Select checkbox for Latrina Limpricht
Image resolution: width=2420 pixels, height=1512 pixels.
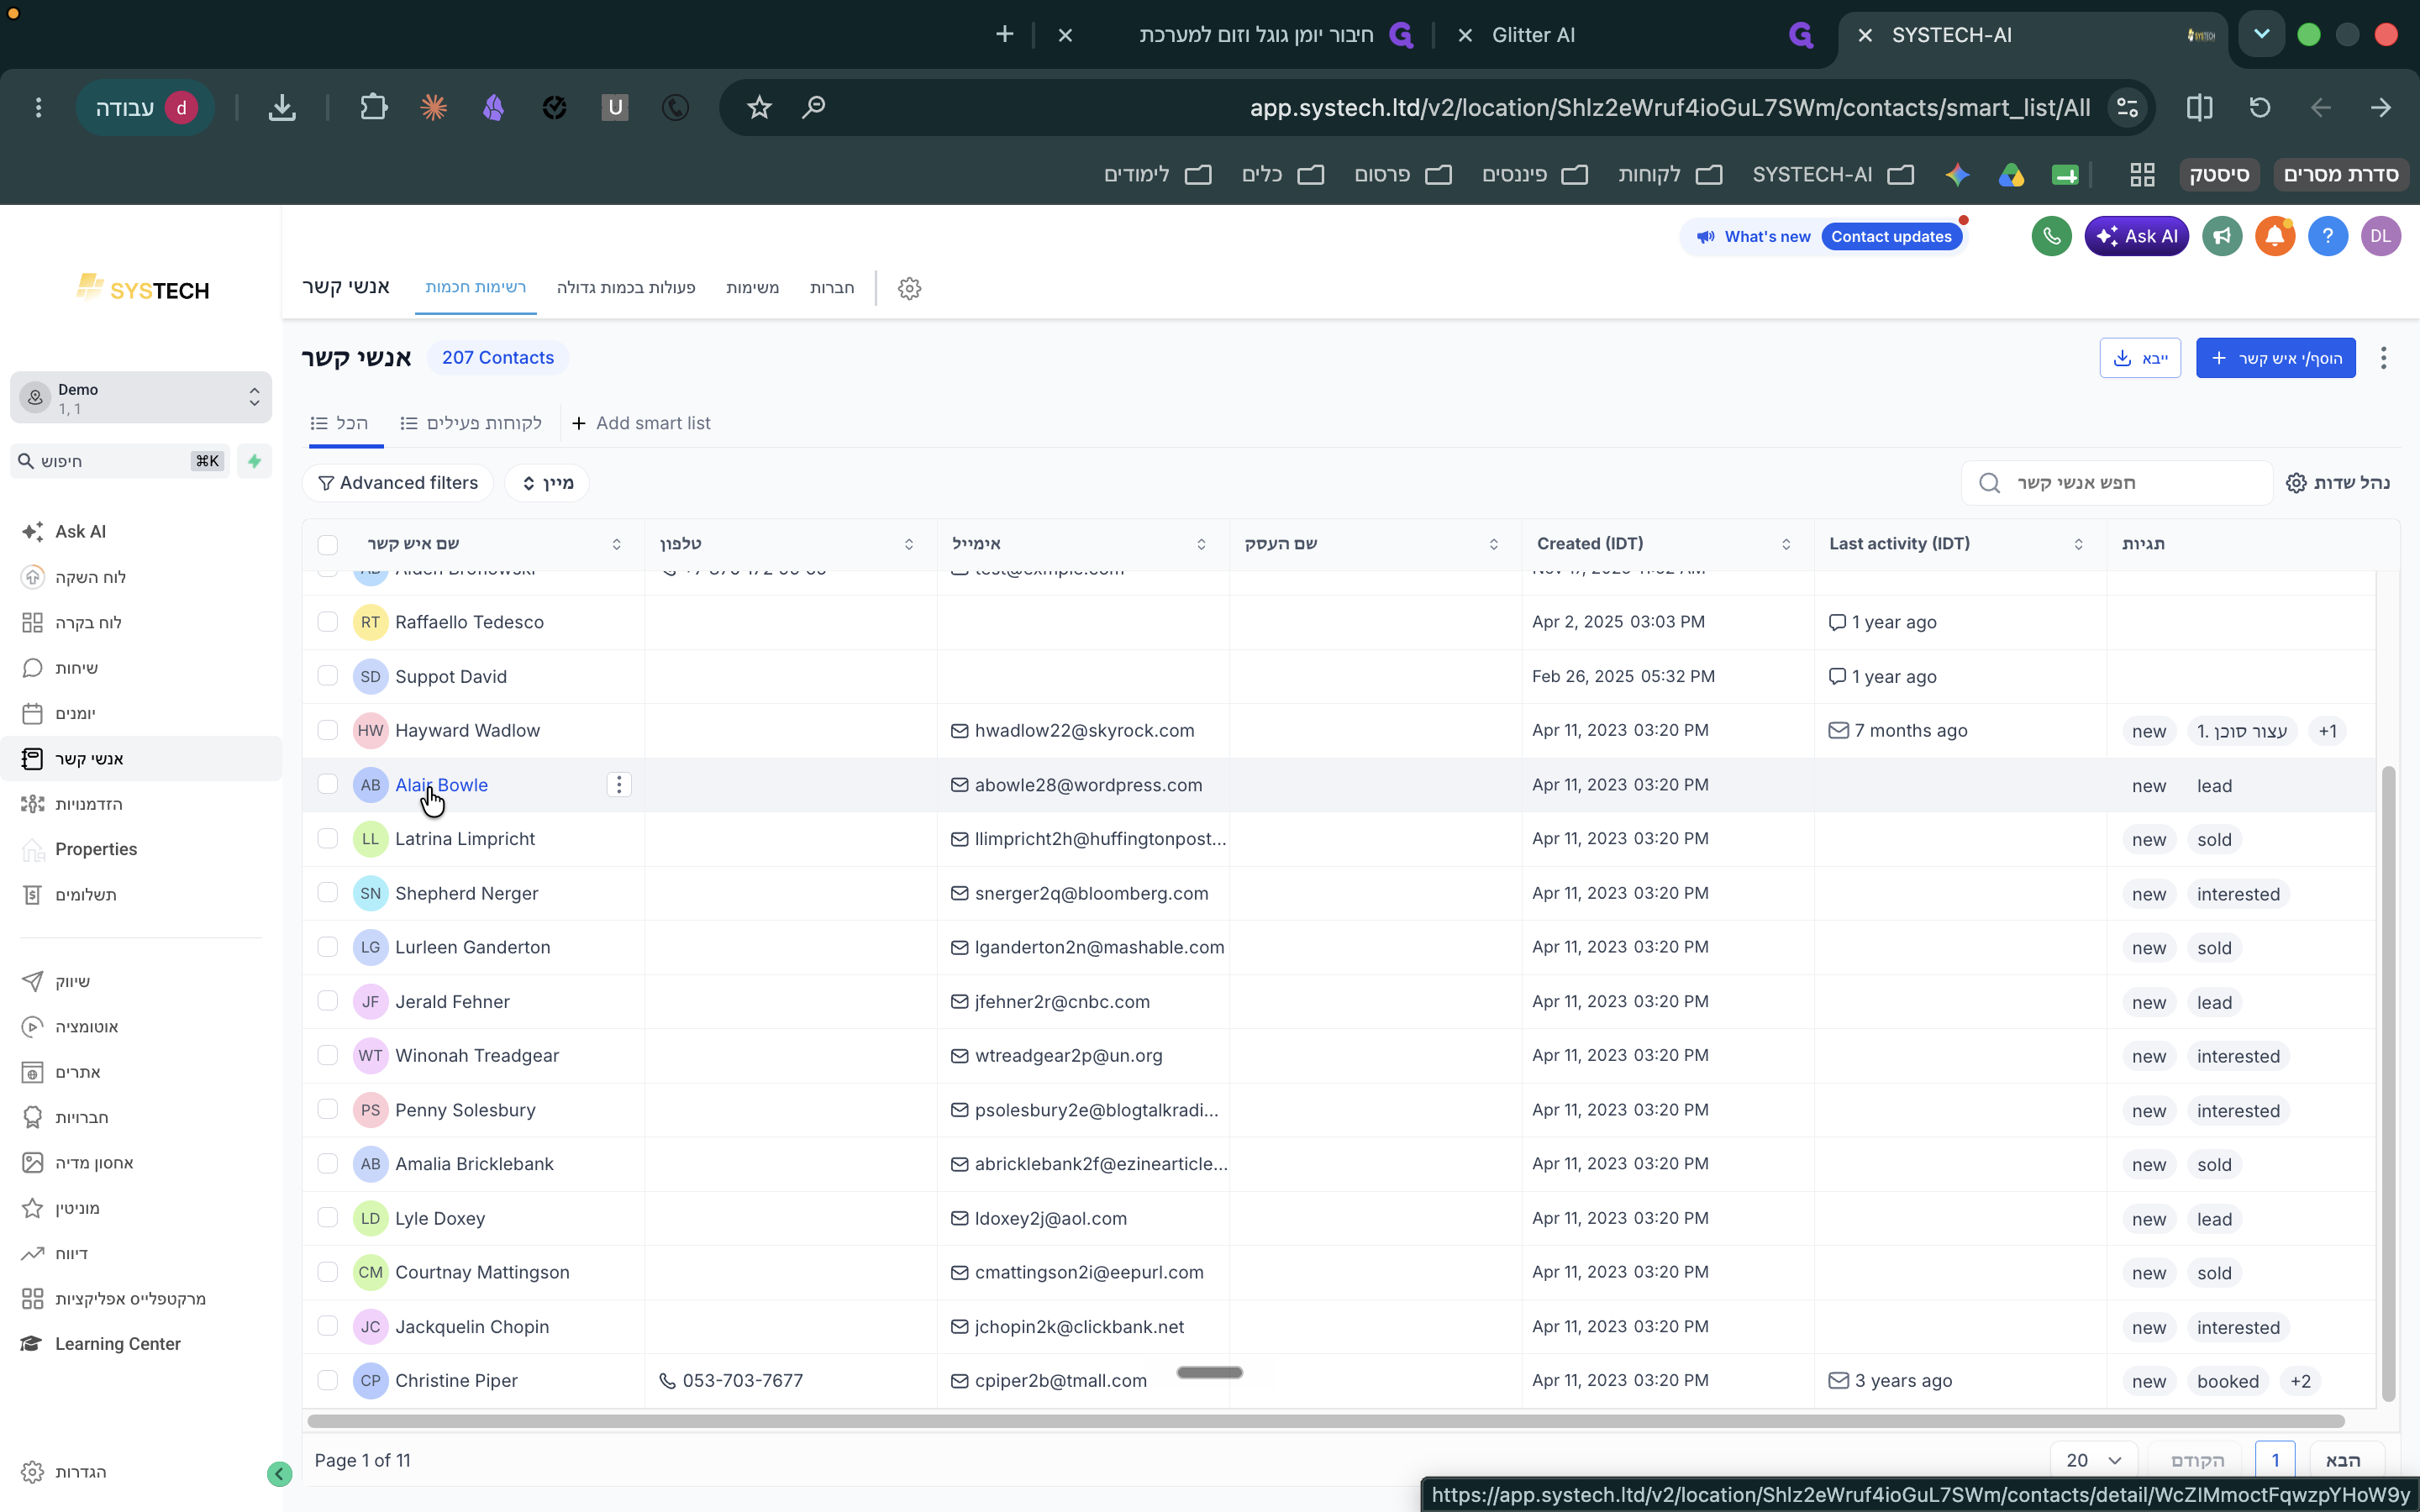pos(328,839)
